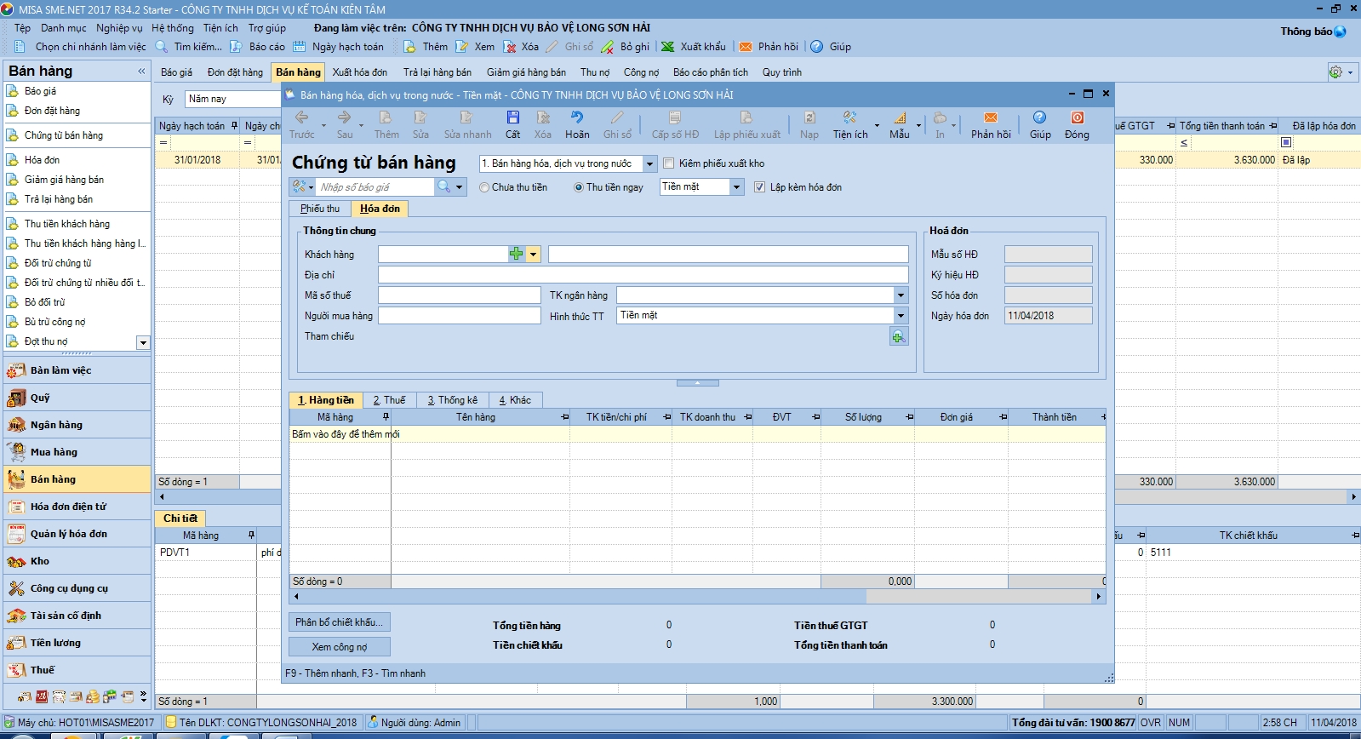Screen dimensions: 1361x739
Task: Switch to the 3. Thống kê tab
Action: (x=452, y=400)
